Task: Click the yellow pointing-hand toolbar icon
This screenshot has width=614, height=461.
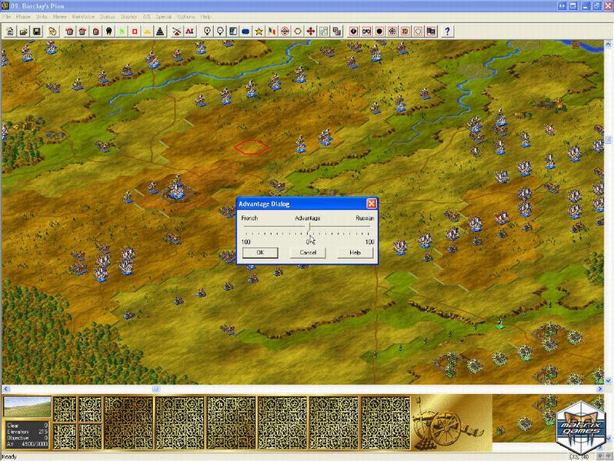Action: 52,32
